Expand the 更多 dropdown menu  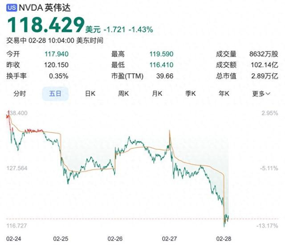(x=261, y=94)
